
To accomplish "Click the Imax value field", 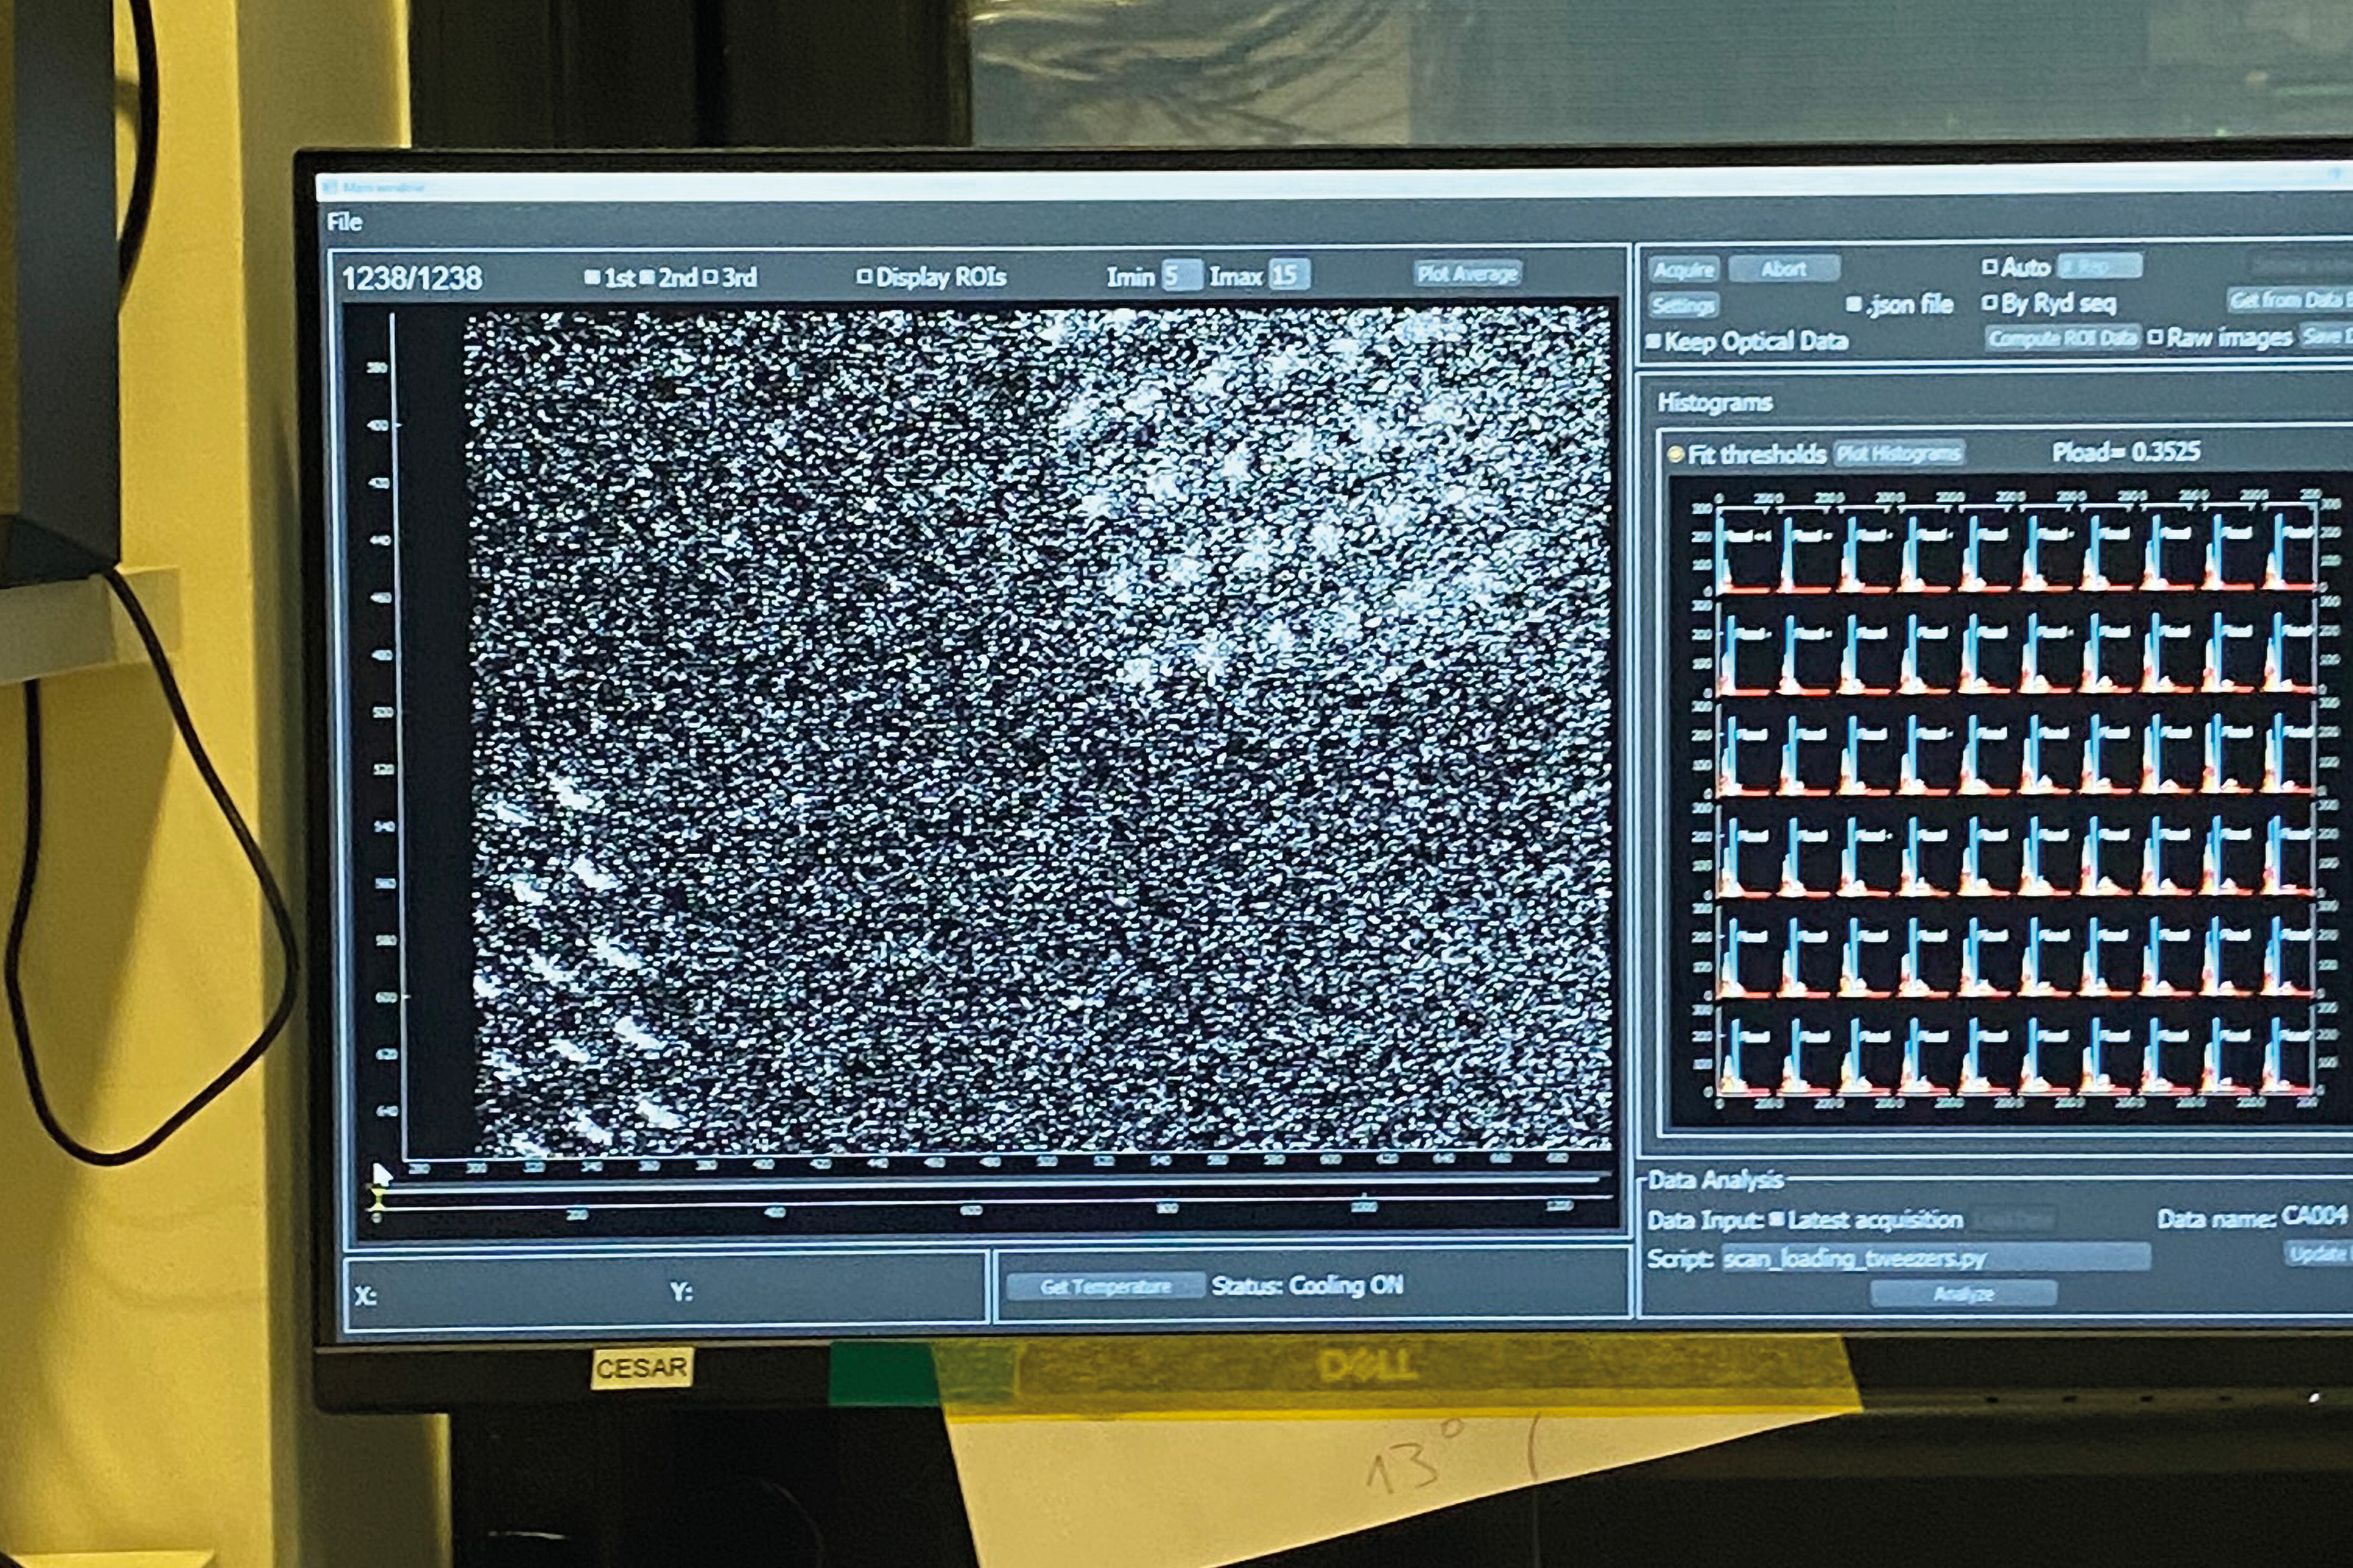I will [x=1289, y=275].
